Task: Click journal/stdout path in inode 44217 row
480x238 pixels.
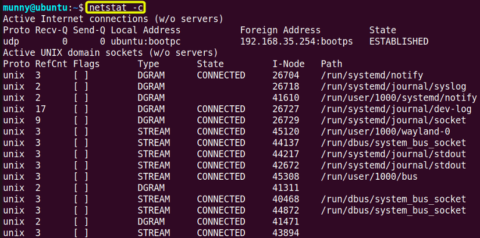Action: click(x=393, y=154)
